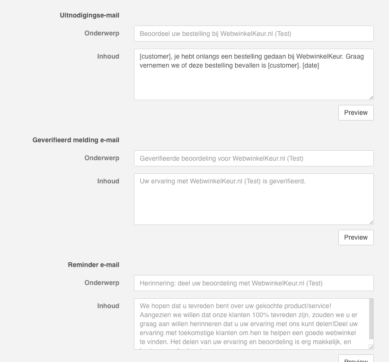Preview the Geverifieerd melding e-mail
This screenshot has width=389, height=362.
(356, 237)
